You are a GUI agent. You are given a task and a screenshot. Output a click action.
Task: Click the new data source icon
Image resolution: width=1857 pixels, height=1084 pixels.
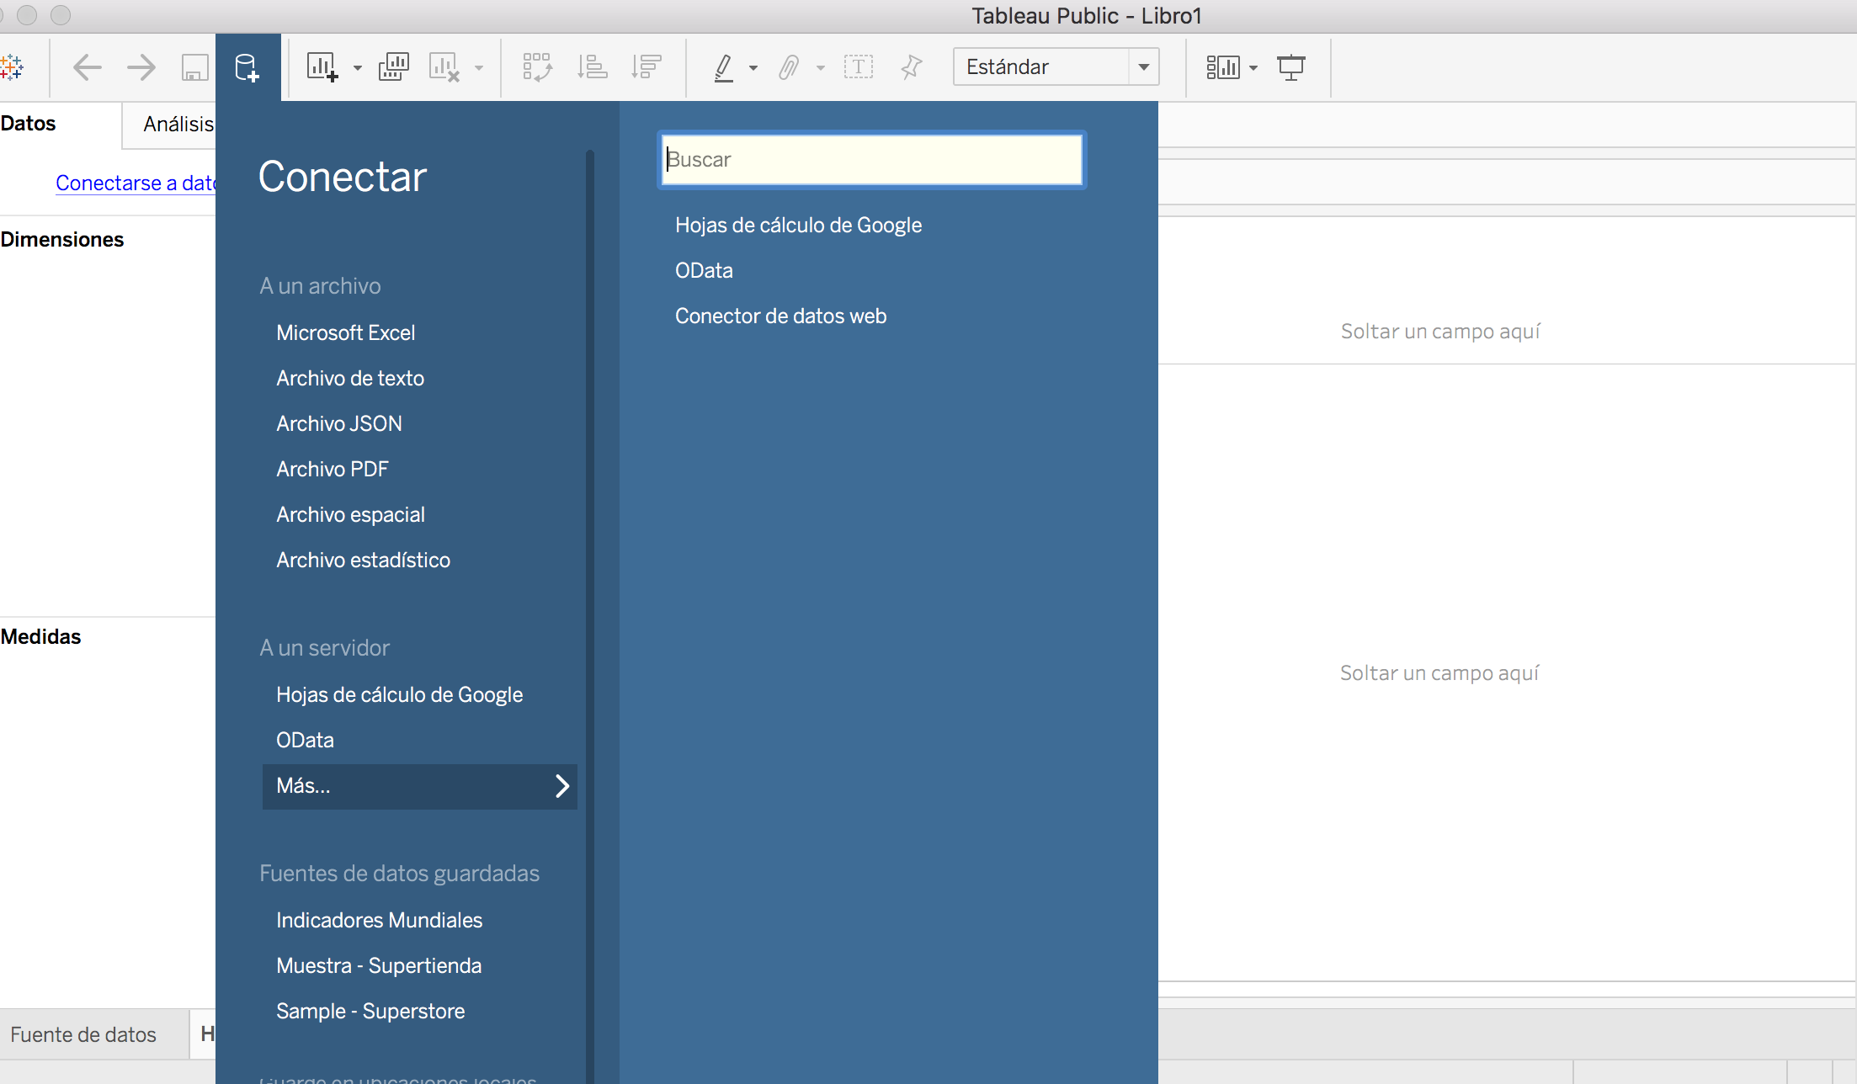coord(247,67)
